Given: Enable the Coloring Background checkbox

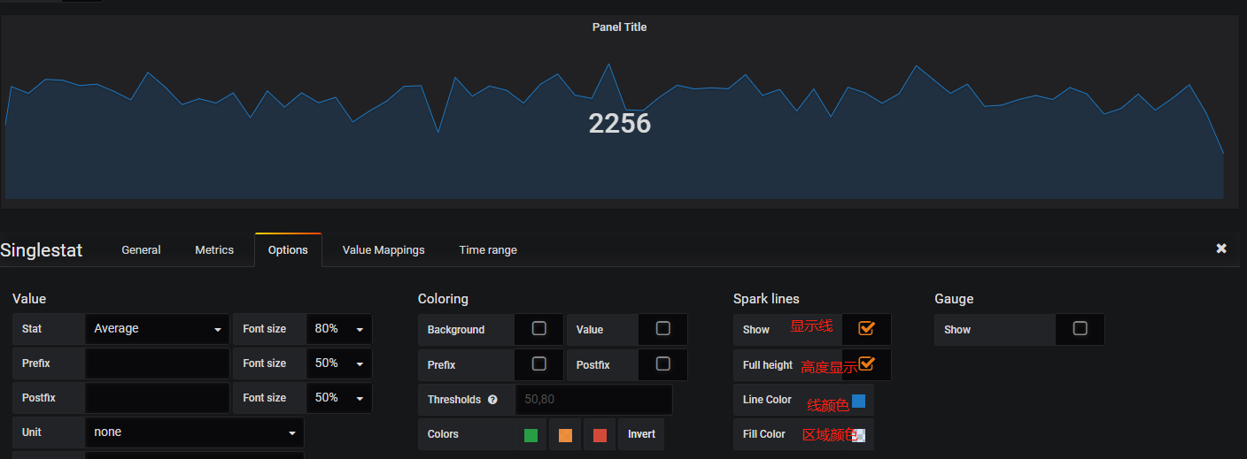Looking at the screenshot, I should [538, 328].
